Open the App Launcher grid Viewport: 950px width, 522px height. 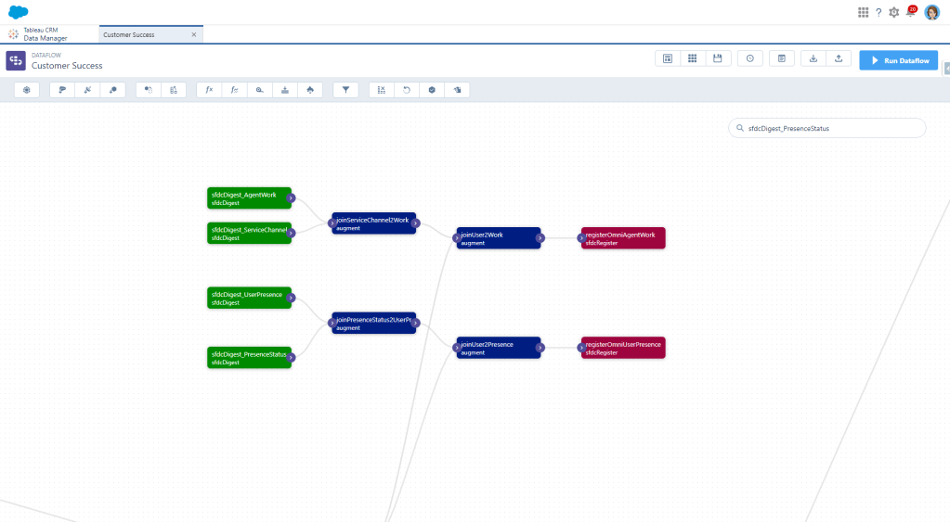click(x=863, y=12)
